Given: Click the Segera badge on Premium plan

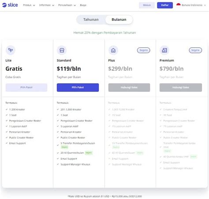Looking at the screenshot, I should (195, 50).
